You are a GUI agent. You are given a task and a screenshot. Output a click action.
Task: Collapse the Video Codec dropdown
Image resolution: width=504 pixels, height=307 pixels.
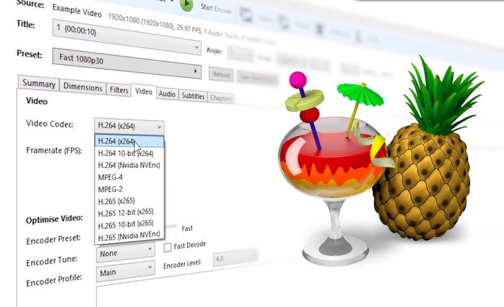tap(129, 125)
